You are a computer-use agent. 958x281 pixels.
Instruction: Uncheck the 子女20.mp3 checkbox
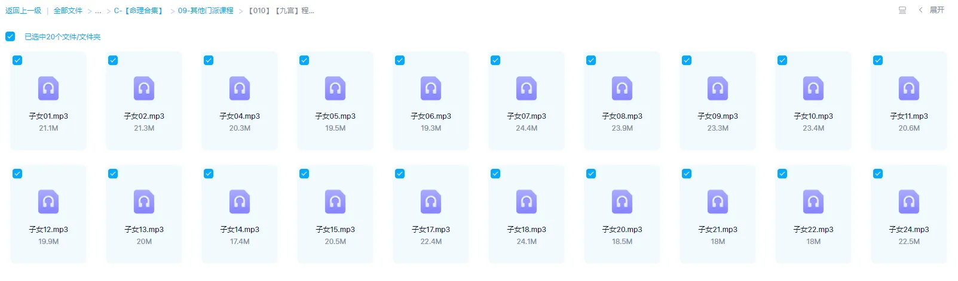[x=591, y=174]
